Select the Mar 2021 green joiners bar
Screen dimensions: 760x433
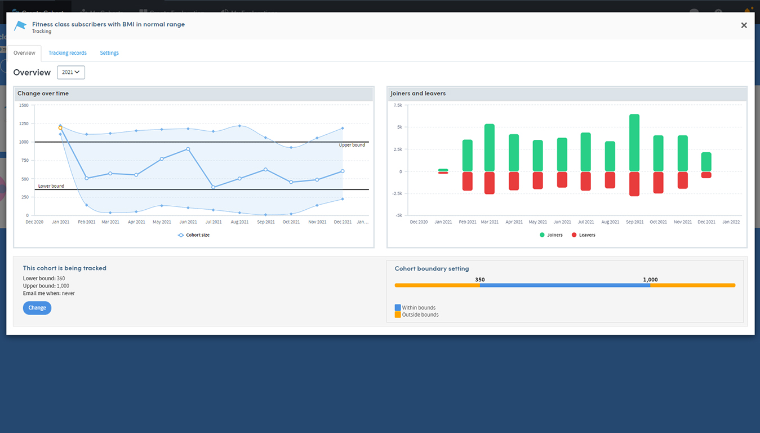click(x=489, y=148)
